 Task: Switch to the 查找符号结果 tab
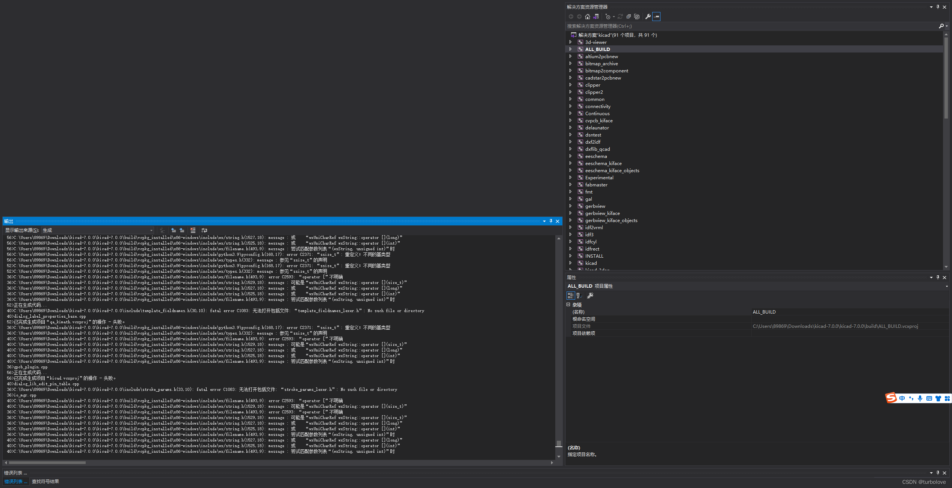45,481
